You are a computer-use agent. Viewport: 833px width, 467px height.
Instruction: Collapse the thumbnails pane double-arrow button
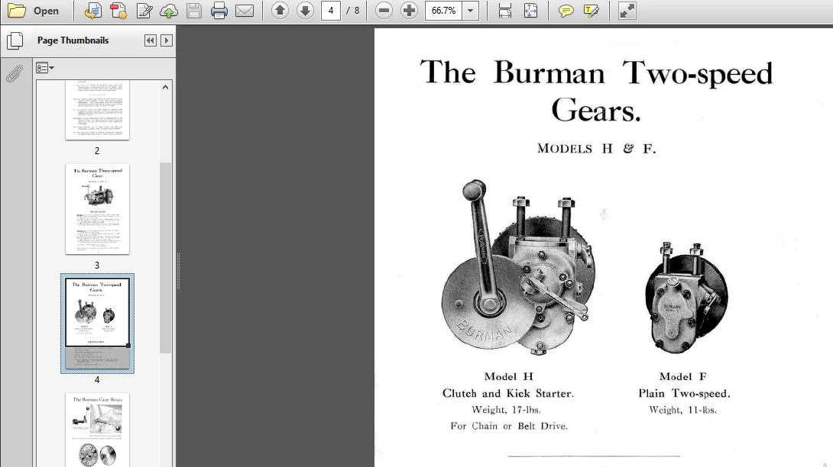click(151, 40)
